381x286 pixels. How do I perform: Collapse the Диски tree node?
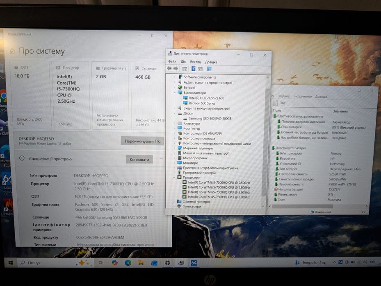[x=174, y=113]
